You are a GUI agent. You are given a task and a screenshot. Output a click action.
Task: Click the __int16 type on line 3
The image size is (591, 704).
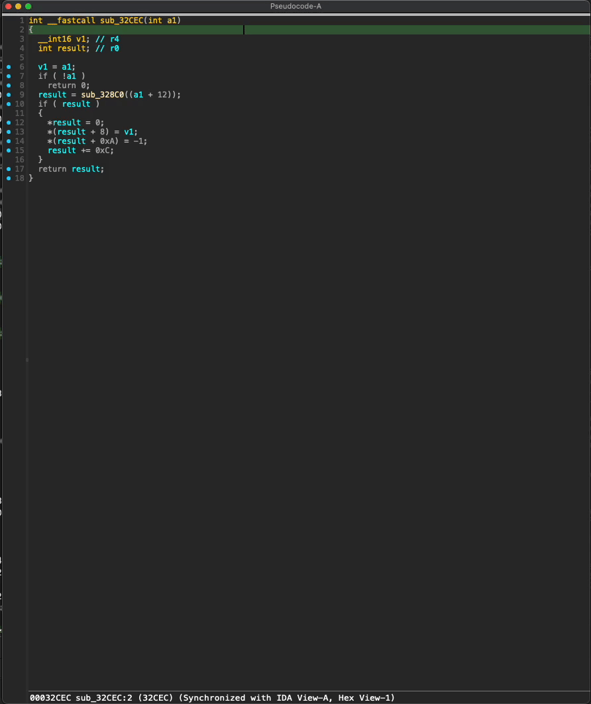tap(55, 39)
